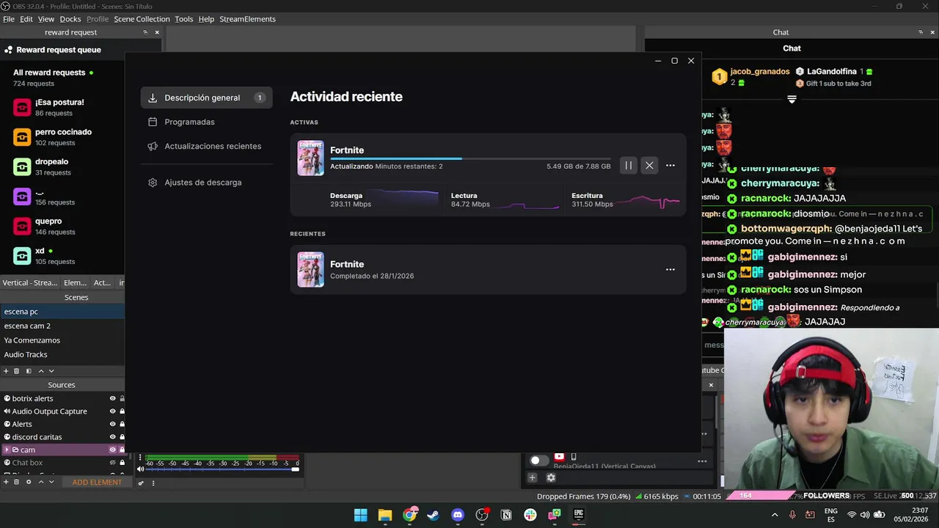
Task: Adjust the audio mixer volume slider
Action: pos(223,469)
